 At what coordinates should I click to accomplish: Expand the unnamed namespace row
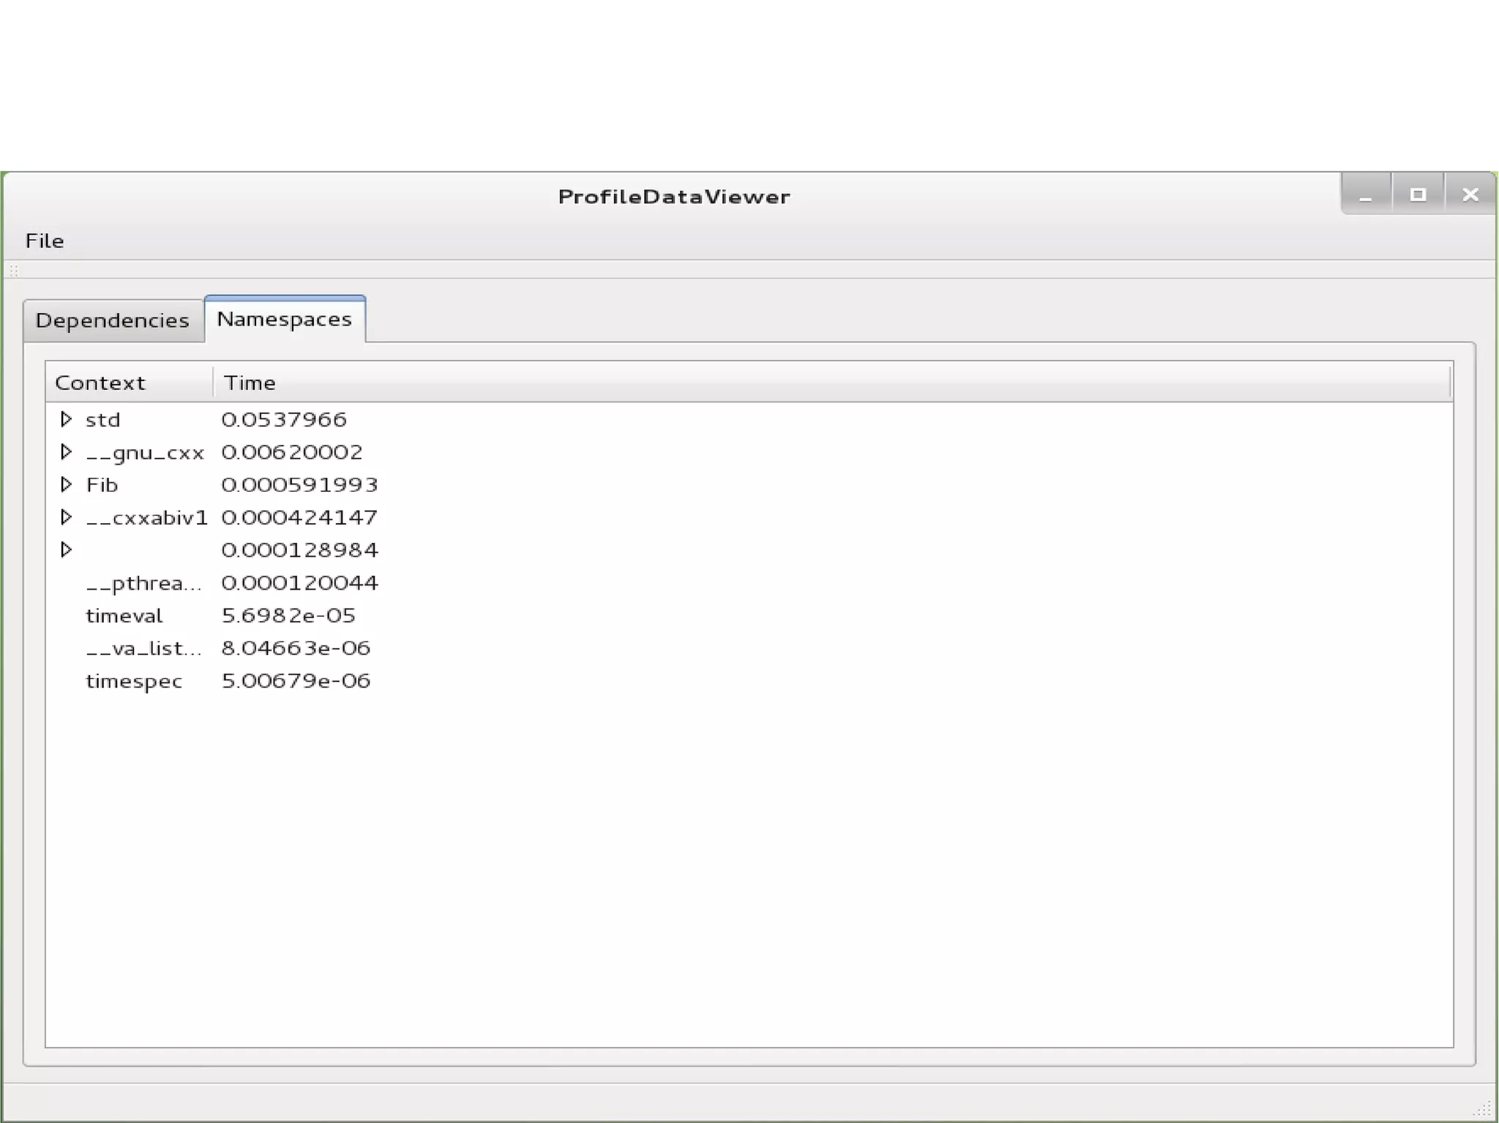[x=66, y=549]
